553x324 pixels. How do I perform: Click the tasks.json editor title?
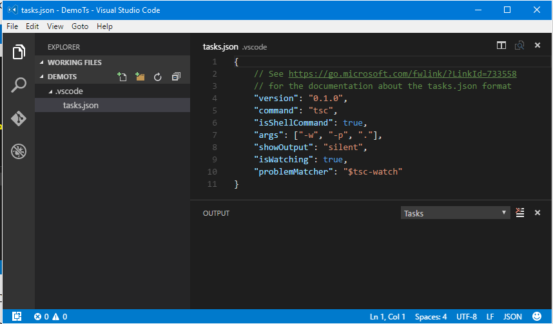pyautogui.click(x=221, y=46)
